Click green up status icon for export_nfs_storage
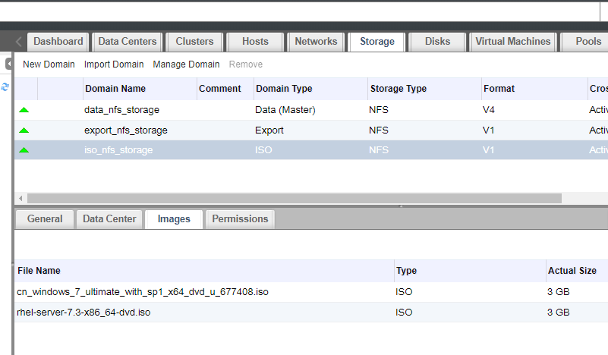 click(x=24, y=130)
